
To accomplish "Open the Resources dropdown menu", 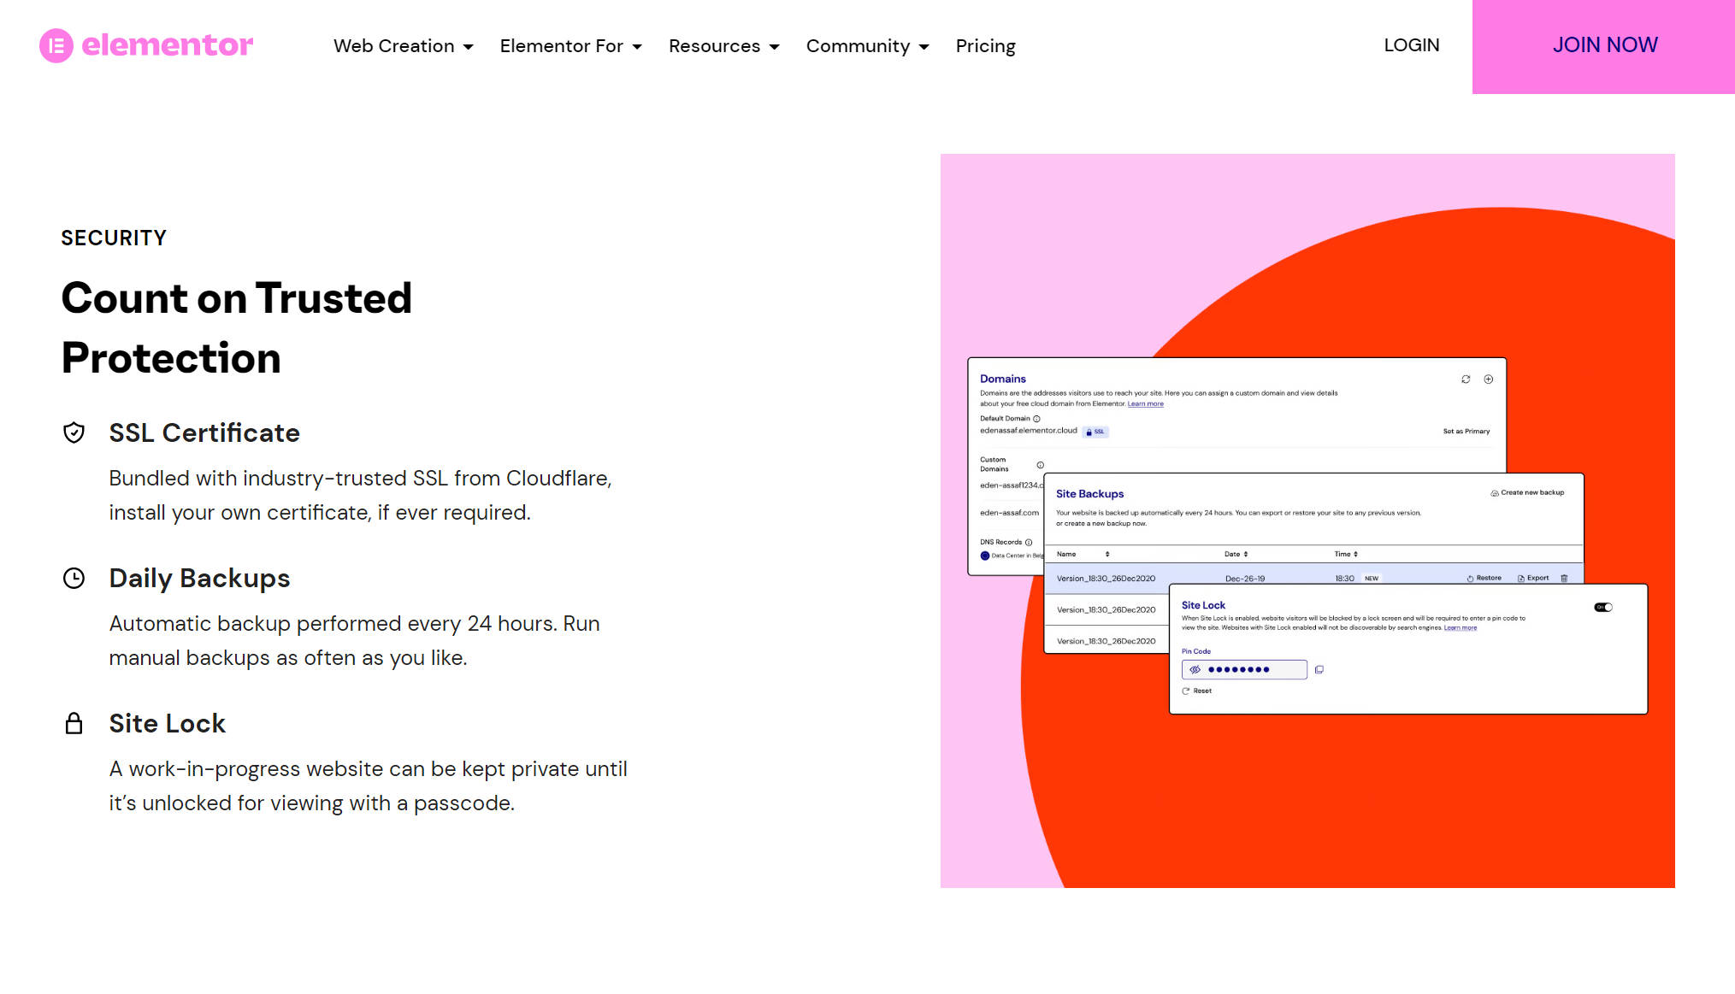I will tap(723, 46).
